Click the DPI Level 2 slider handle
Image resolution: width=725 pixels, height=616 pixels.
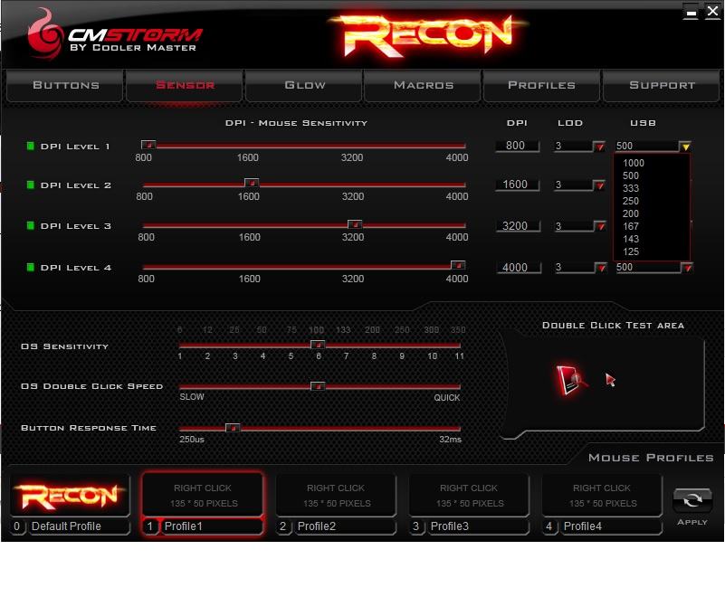[x=252, y=183]
